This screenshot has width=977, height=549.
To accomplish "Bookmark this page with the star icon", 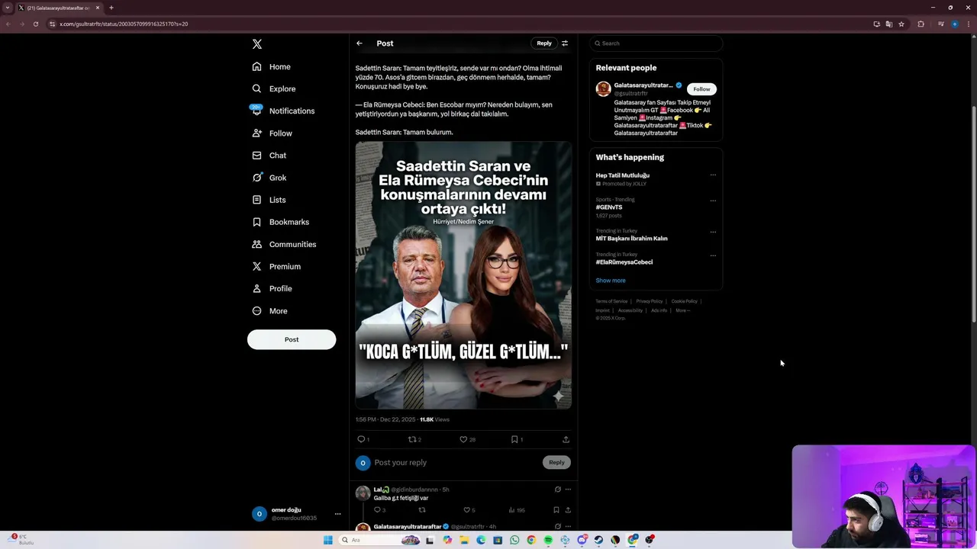I will click(x=901, y=24).
